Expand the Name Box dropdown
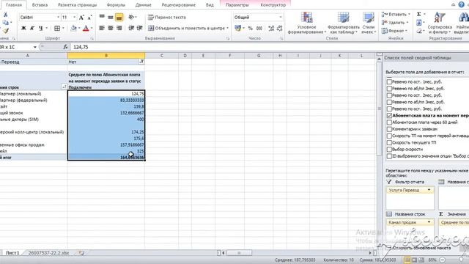The height and width of the screenshot is (264, 469). pos(35,47)
